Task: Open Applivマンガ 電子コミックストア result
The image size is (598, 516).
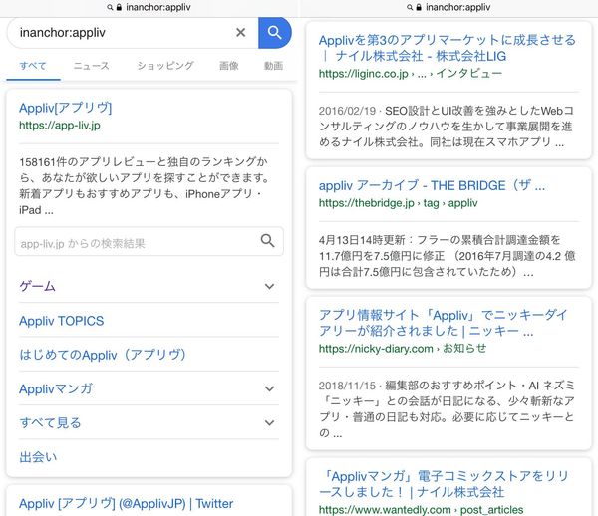Action: tap(445, 484)
